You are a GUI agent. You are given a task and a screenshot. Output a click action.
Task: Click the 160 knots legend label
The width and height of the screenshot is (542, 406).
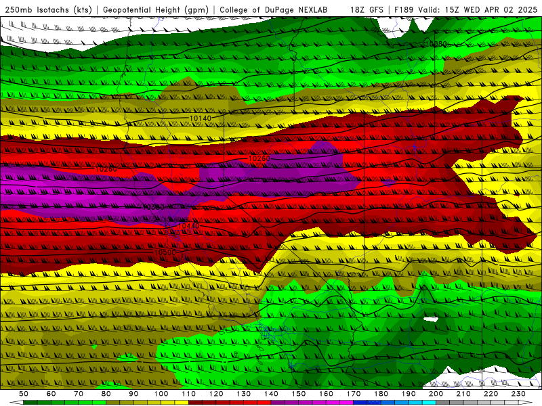pyautogui.click(x=326, y=394)
